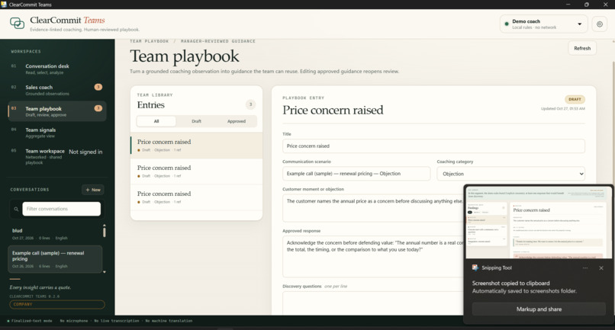Open the settings gear icon
The height and width of the screenshot is (330, 615).
[599, 24]
